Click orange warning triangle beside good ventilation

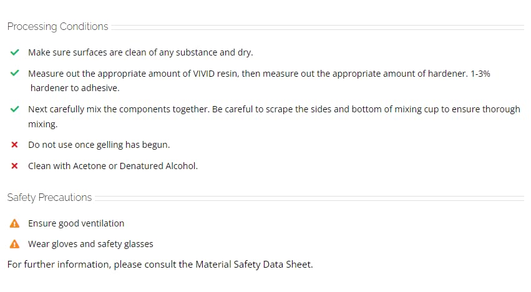point(14,223)
